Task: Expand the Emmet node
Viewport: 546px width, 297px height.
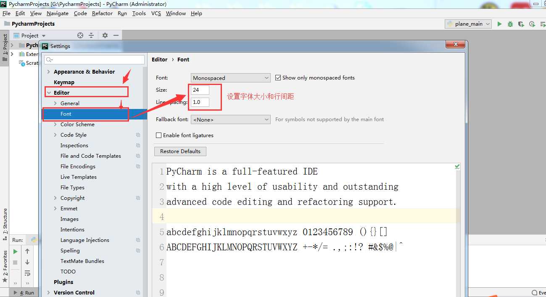Action: (x=55, y=209)
